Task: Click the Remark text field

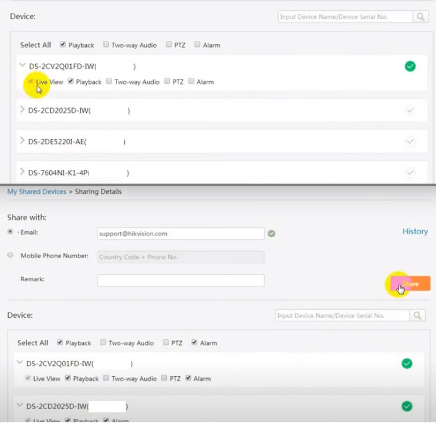Action: pos(181,280)
